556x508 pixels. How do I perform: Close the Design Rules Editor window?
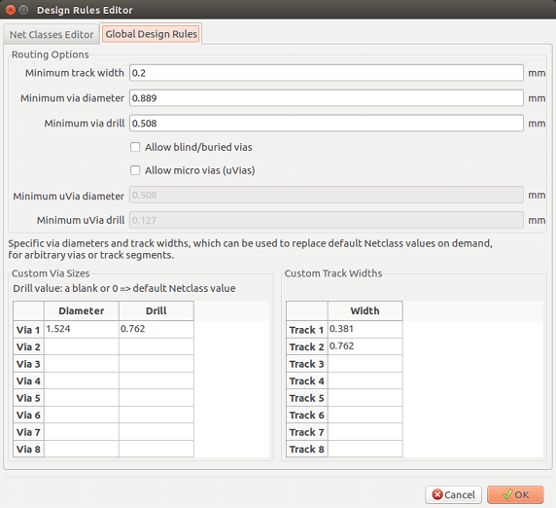11,10
